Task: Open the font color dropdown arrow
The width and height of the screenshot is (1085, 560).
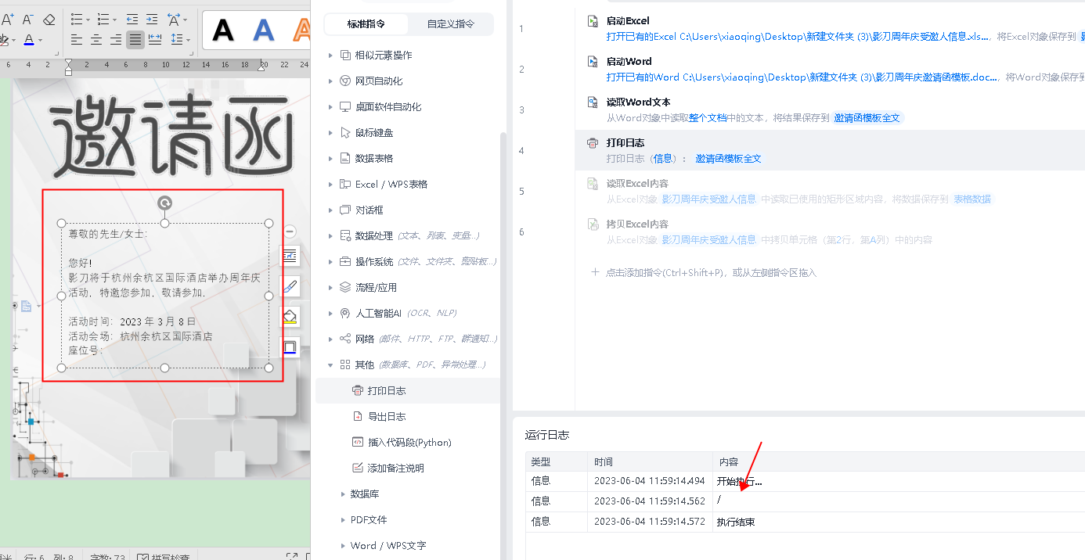Action: pyautogui.click(x=41, y=40)
